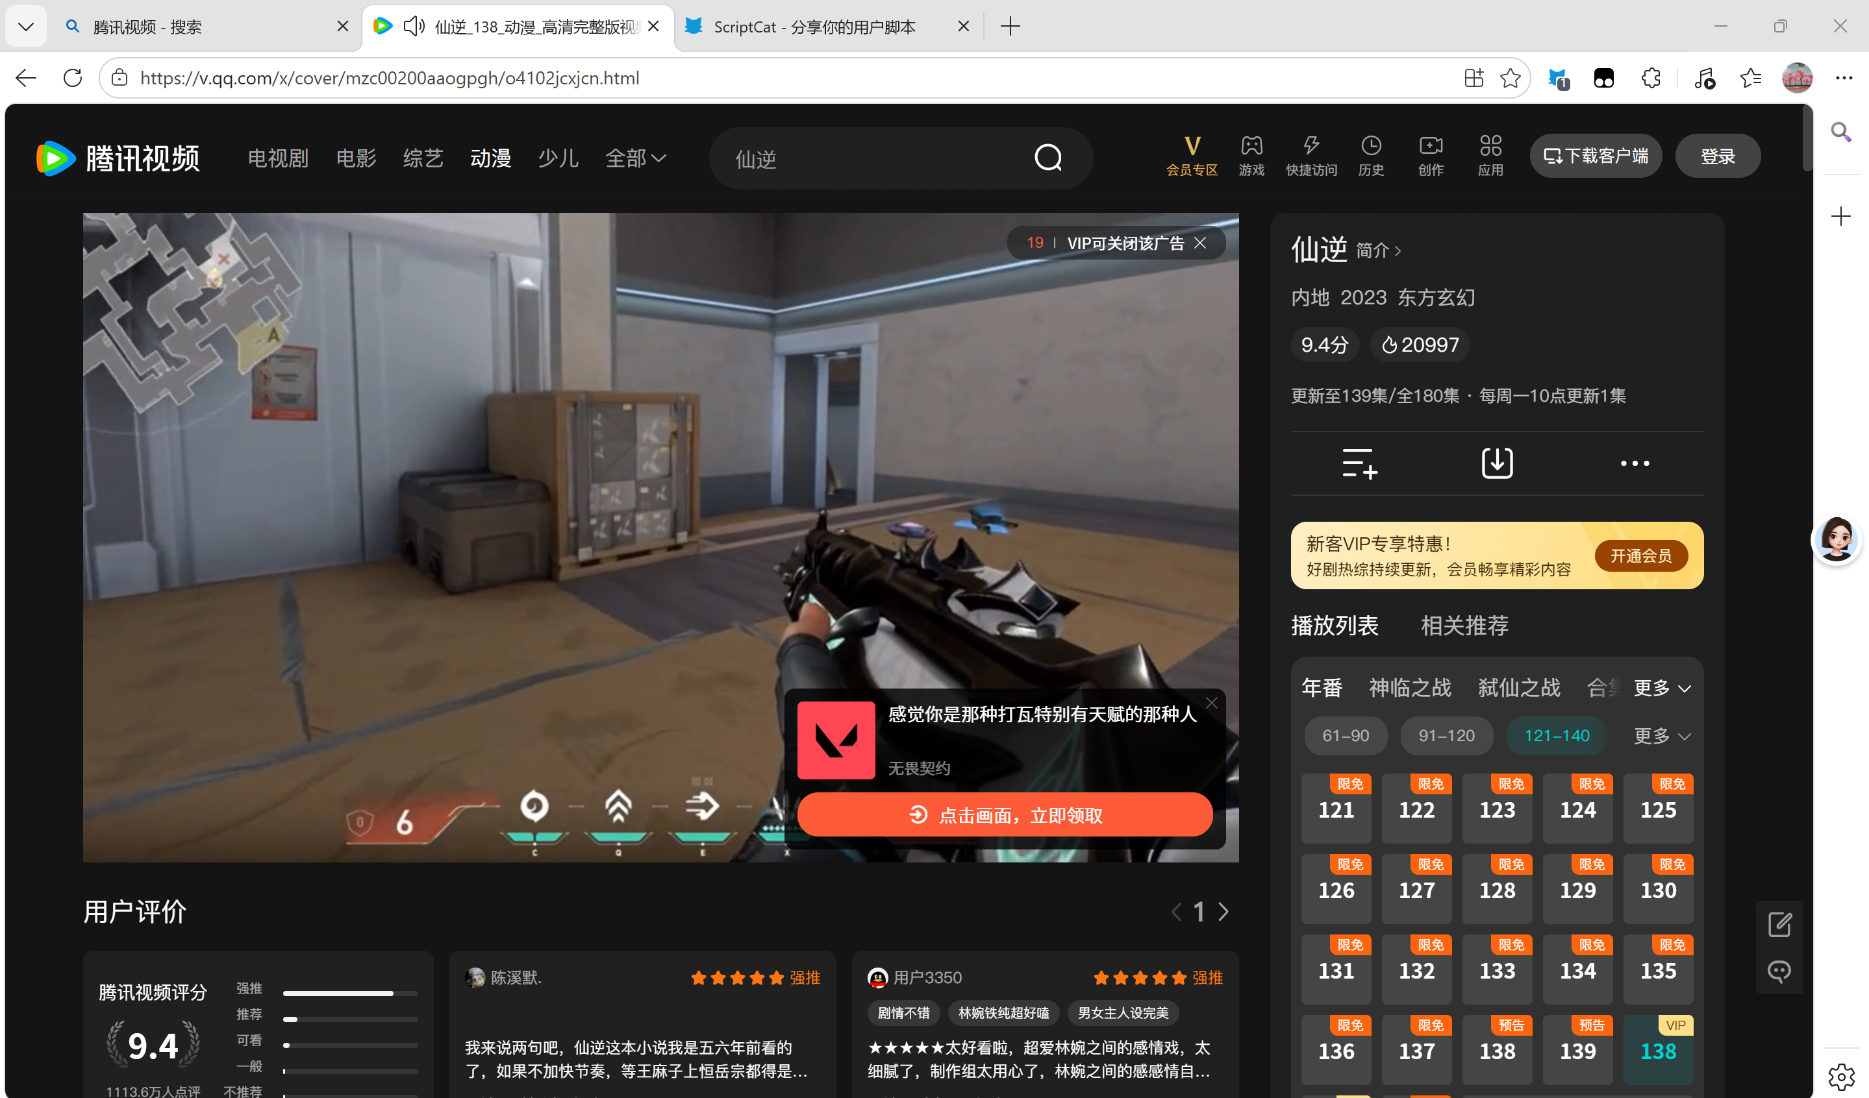Switch to the ScriptCat tab

[x=827, y=27]
